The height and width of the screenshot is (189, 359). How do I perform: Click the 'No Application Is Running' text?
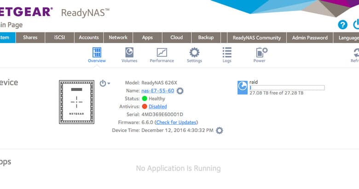click(179, 168)
